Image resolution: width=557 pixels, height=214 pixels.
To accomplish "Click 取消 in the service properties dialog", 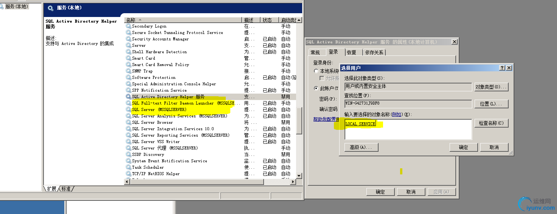I will [411, 192].
